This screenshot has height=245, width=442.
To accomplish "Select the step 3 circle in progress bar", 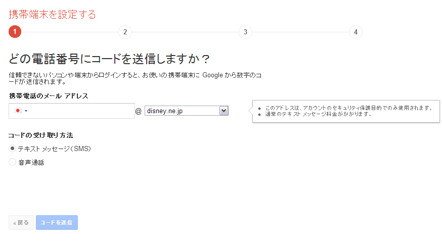I will (245, 32).
